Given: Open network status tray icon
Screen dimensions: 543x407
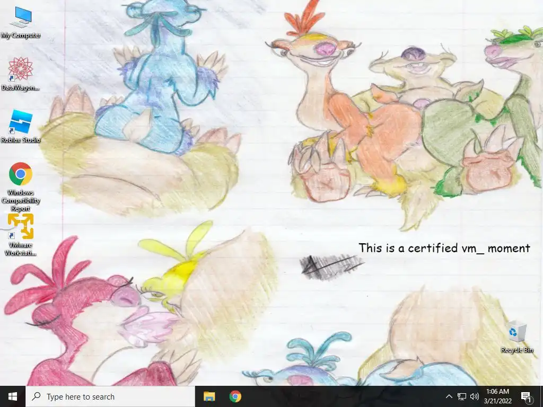Looking at the screenshot, I should coord(462,396).
